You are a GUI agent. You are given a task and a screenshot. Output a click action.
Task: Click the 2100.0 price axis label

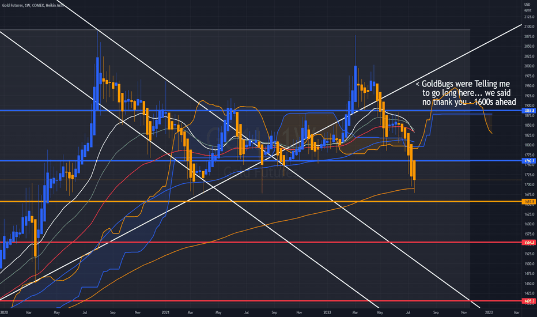529,27
